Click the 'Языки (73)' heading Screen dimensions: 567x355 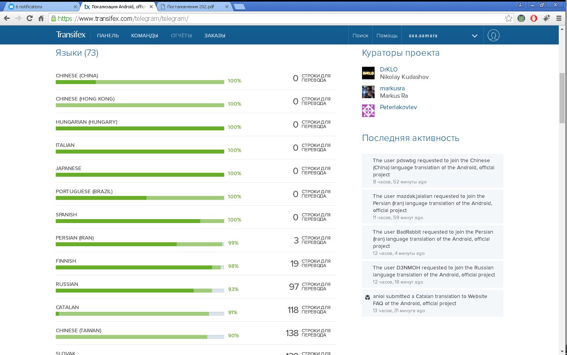(x=77, y=53)
